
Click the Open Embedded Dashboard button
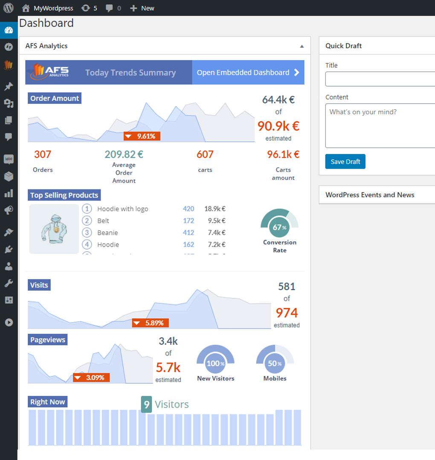[x=248, y=73]
